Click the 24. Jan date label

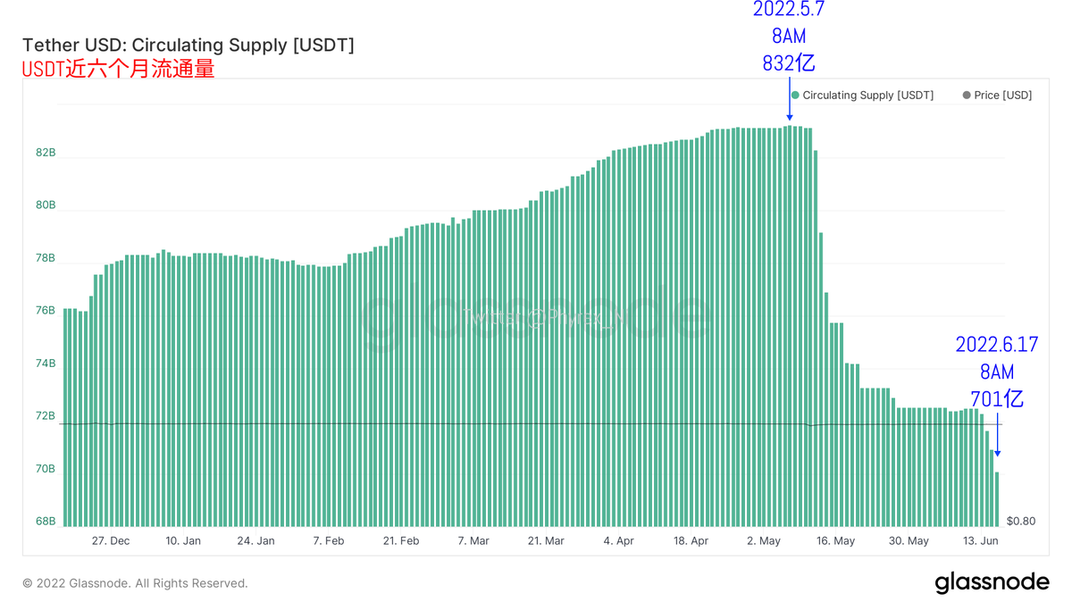(x=255, y=541)
